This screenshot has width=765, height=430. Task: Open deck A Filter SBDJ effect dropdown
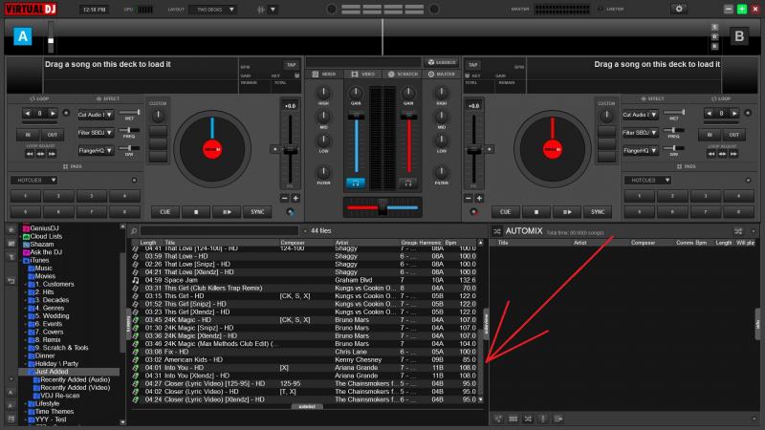(96, 133)
